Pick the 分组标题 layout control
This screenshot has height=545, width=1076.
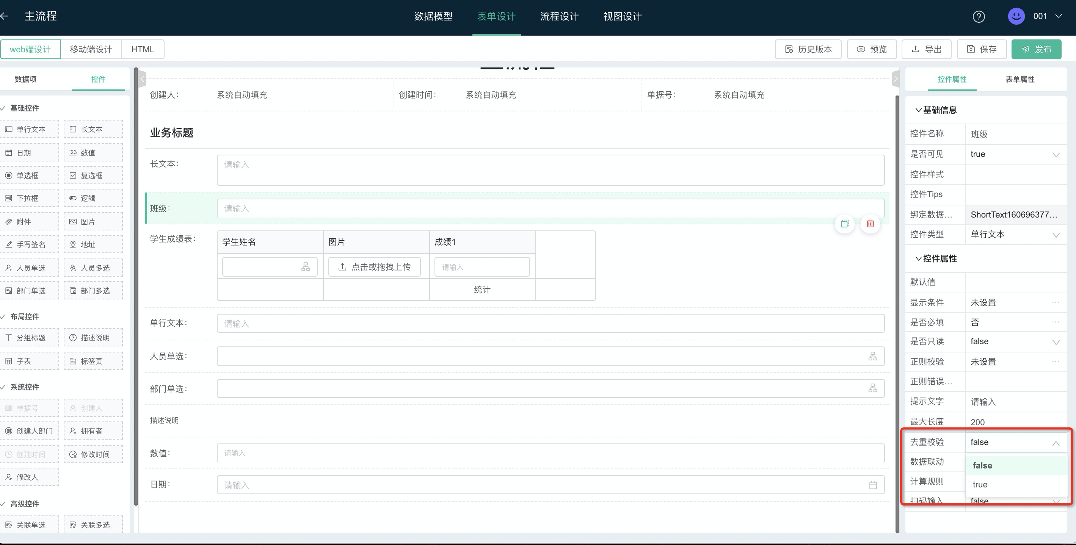point(29,337)
